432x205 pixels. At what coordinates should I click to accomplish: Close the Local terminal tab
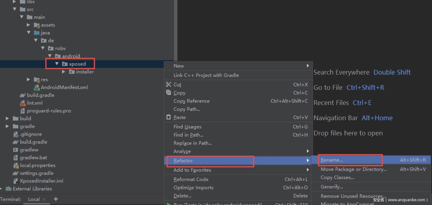click(x=44, y=199)
